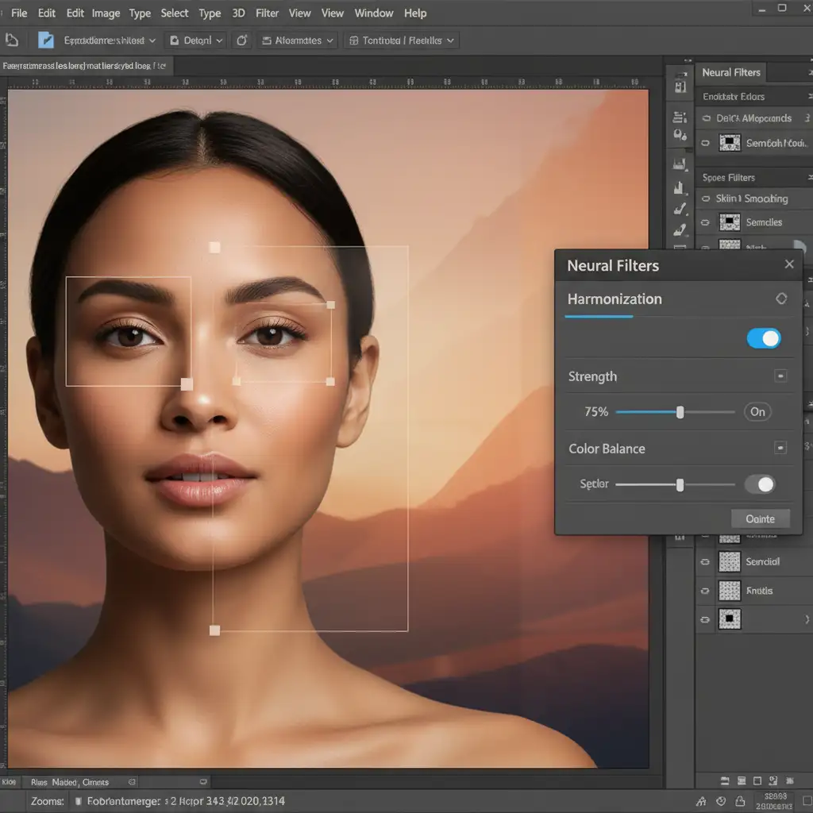Open the Filter menu
813x813 pixels.
pyautogui.click(x=267, y=13)
